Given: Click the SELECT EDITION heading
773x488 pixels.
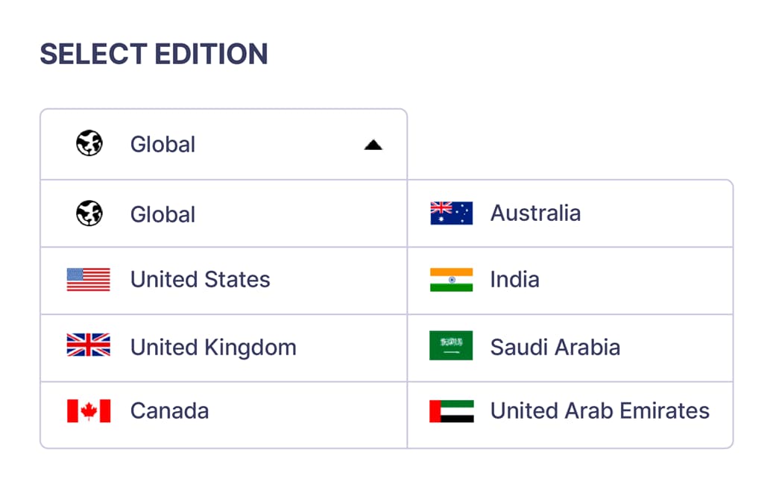Looking at the screenshot, I should [154, 53].
